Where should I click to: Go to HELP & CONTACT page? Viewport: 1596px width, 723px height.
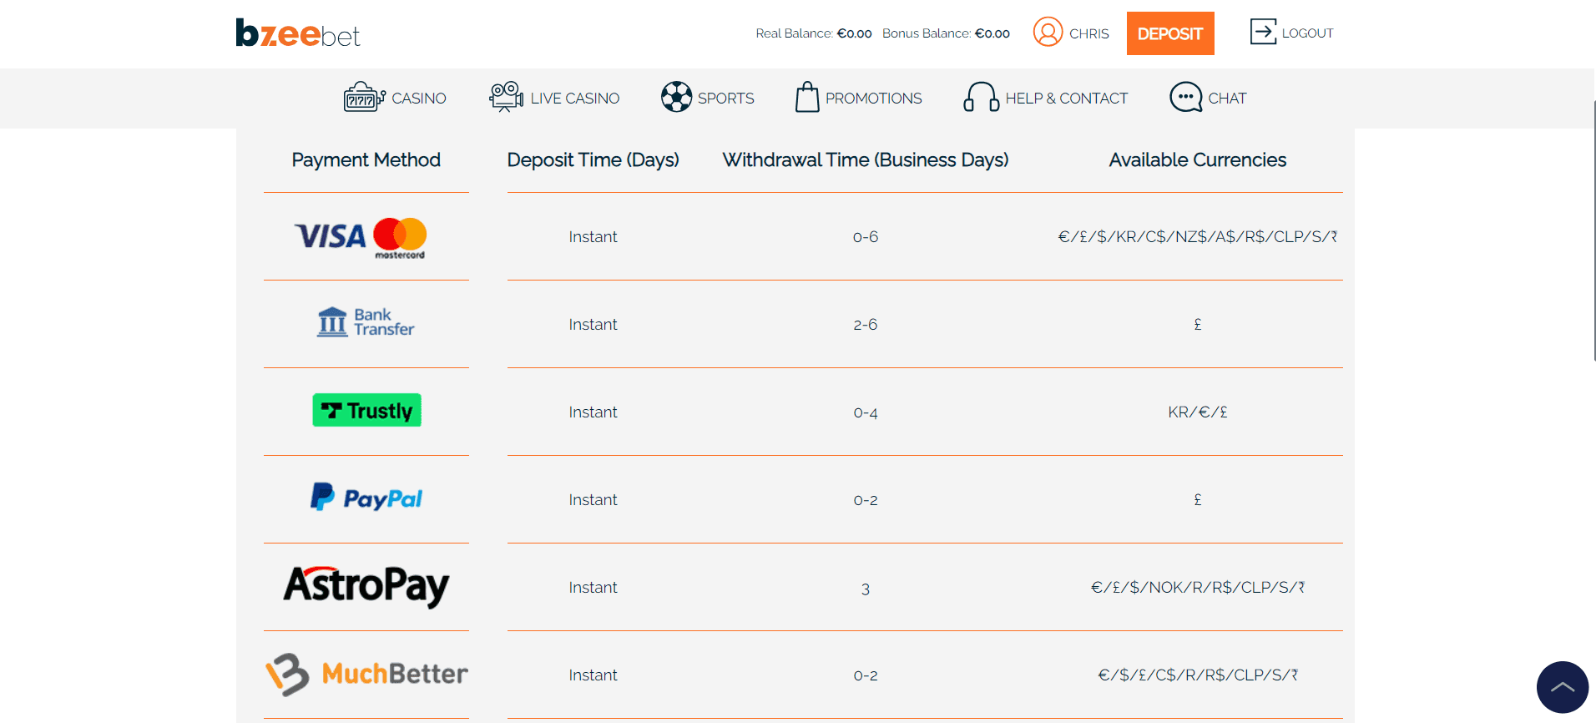coord(1066,99)
